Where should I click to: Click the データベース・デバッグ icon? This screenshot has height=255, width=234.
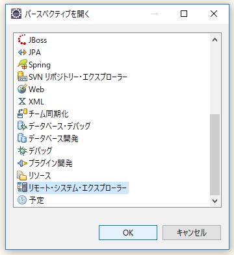point(22,125)
